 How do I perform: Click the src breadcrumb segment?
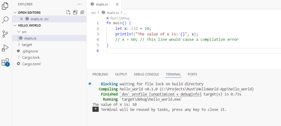point(94,13)
